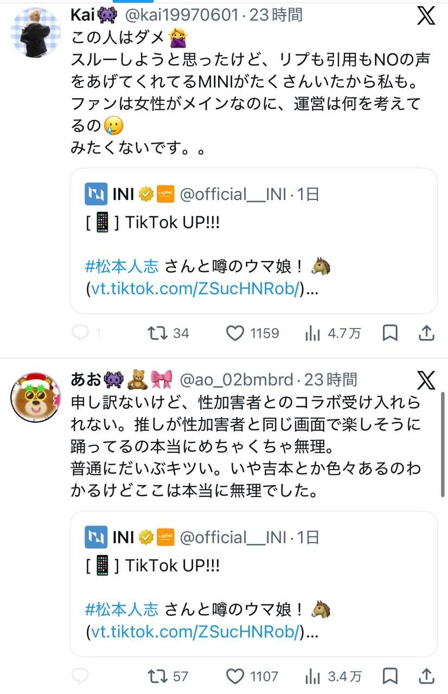Open X logo on あお's tweet
Screen dimensions: 448x694
pos(426,380)
